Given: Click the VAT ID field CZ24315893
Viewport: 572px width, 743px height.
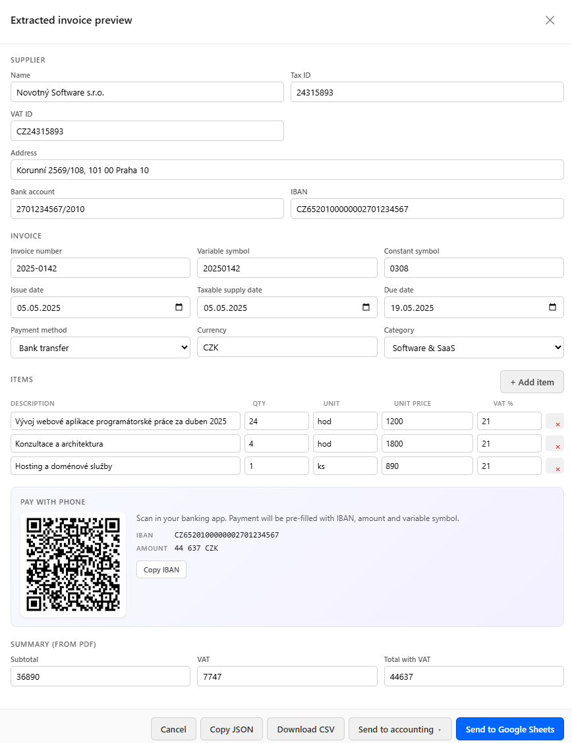Looking at the screenshot, I should (x=148, y=131).
